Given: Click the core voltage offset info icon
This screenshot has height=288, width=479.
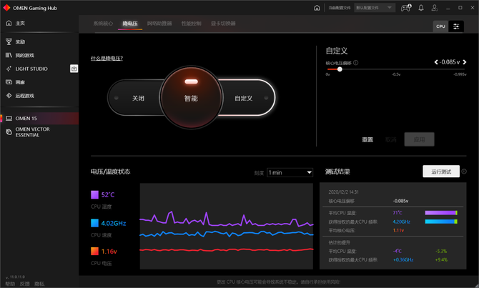Looking at the screenshot, I should (x=356, y=63).
